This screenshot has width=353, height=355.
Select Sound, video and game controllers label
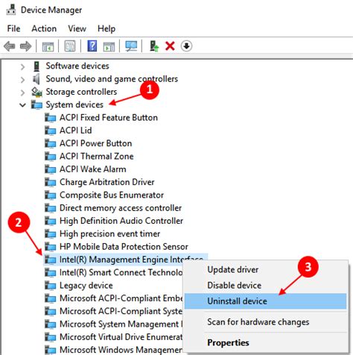coord(112,79)
